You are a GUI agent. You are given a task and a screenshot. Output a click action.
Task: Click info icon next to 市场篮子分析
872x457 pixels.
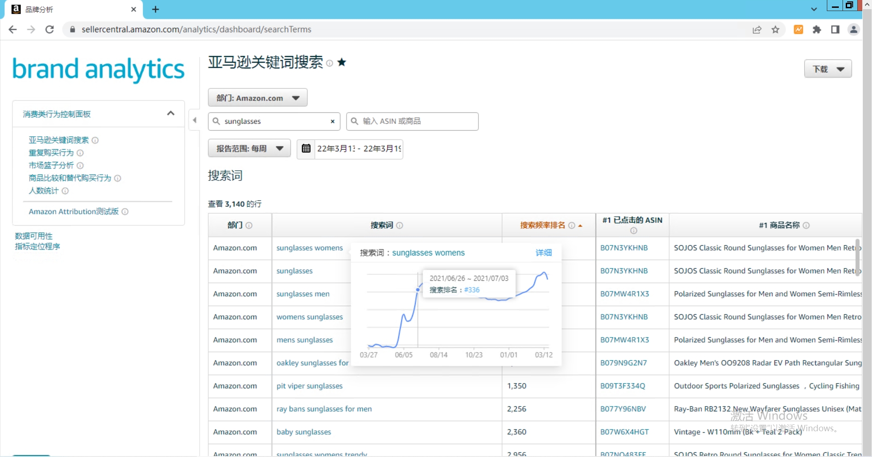point(80,165)
